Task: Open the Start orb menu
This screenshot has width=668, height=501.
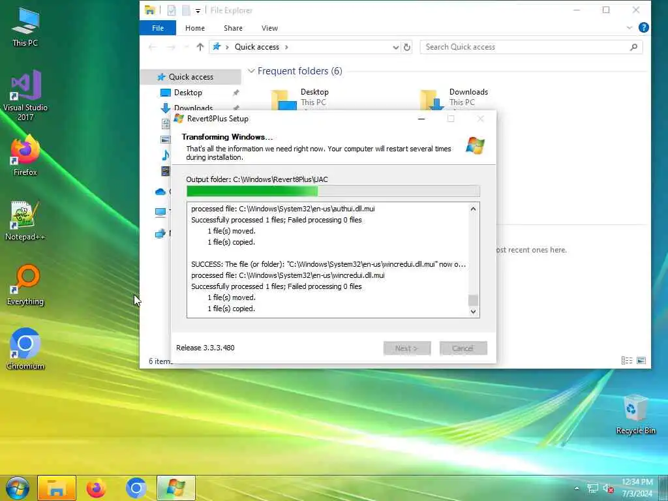Action: (18, 488)
